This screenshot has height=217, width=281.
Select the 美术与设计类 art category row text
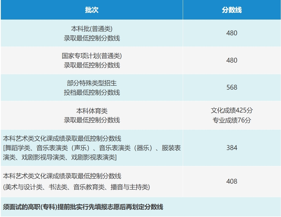[76, 181]
